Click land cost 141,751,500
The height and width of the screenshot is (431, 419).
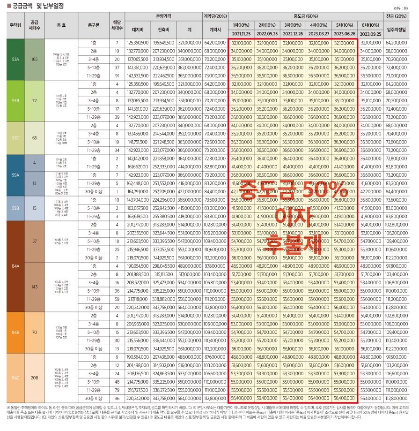138,142
